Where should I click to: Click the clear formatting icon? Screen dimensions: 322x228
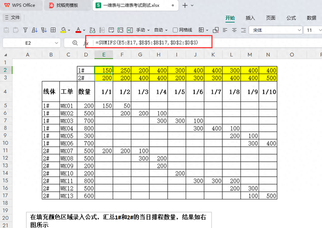point(216,30)
